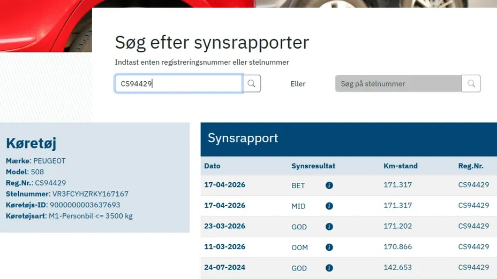Click the 'Søg på stelnummer' input field
This screenshot has width=497, height=279.
[398, 83]
